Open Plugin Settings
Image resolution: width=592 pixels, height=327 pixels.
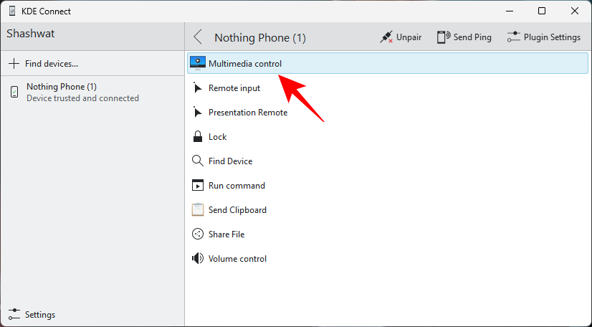[544, 37]
